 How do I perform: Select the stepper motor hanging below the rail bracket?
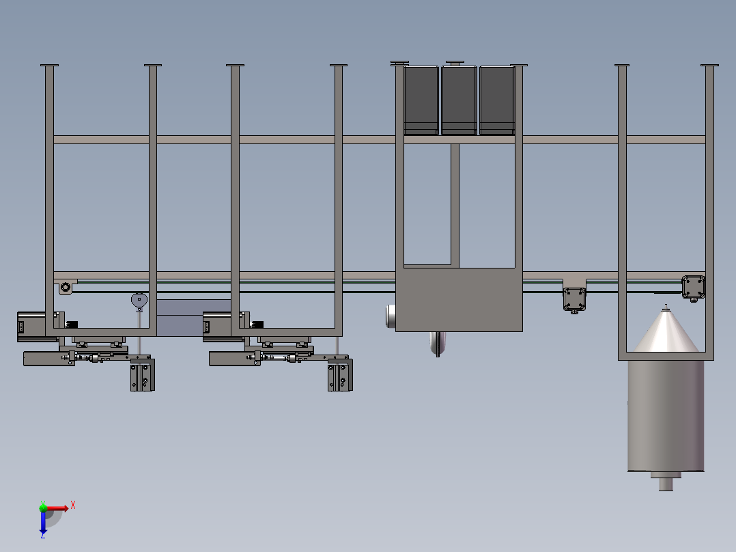coord(575,300)
